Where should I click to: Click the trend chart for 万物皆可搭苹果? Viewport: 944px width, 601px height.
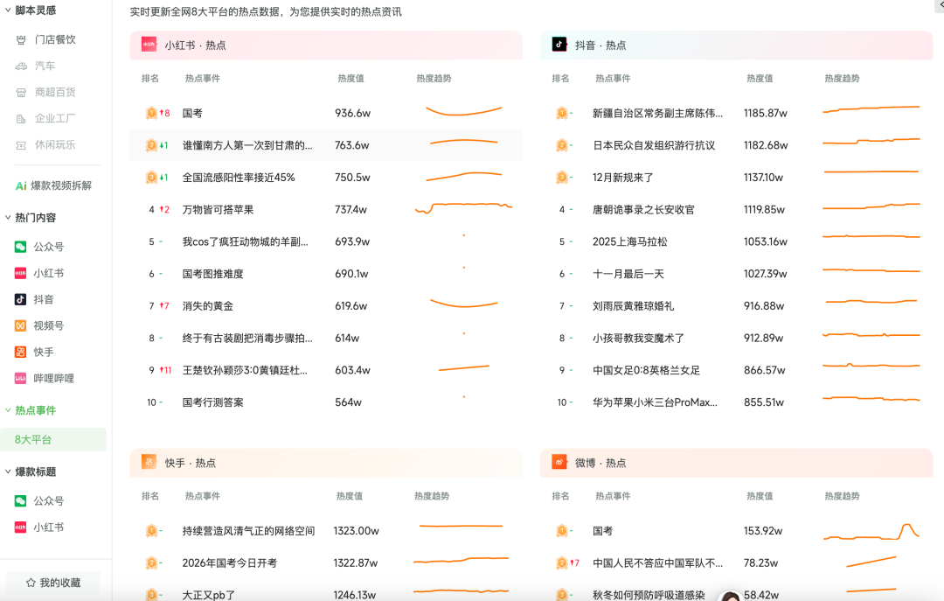pyautogui.click(x=463, y=208)
